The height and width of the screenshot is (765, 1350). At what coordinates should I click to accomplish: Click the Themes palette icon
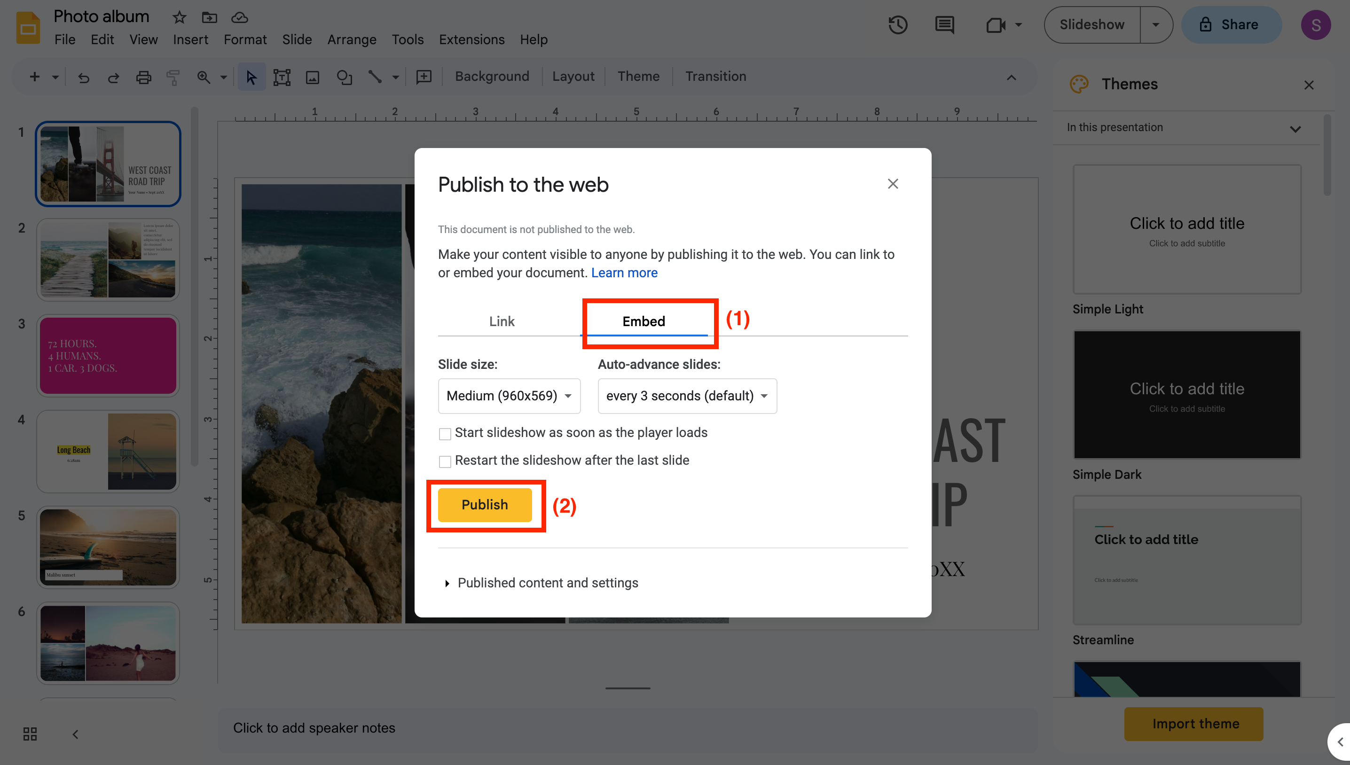coord(1079,84)
